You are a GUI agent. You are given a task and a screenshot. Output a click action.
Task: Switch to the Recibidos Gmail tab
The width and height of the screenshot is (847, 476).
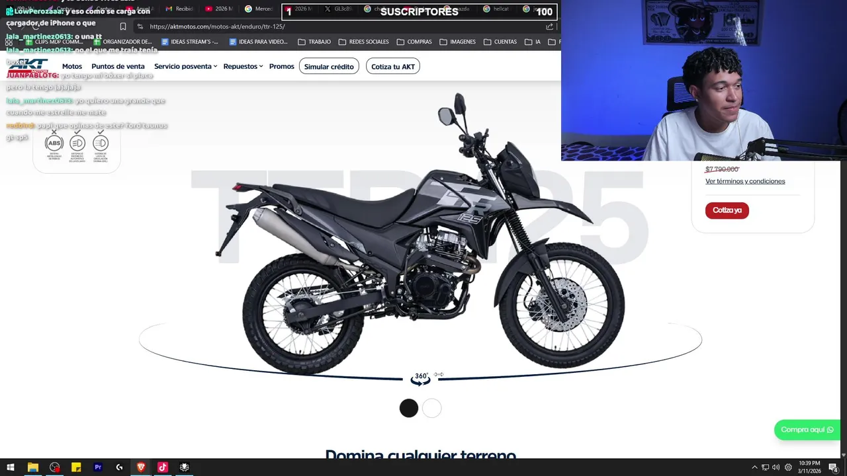pos(179,9)
